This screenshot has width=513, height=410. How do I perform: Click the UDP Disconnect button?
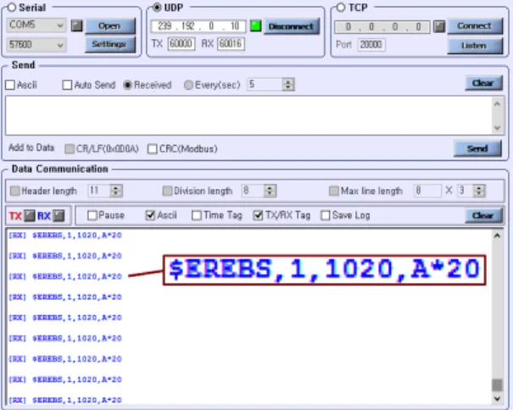pyautogui.click(x=292, y=26)
